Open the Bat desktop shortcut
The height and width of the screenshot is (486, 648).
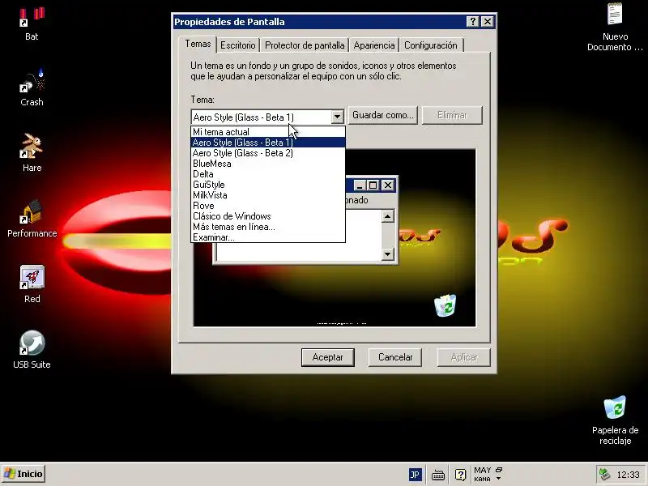pos(32,17)
